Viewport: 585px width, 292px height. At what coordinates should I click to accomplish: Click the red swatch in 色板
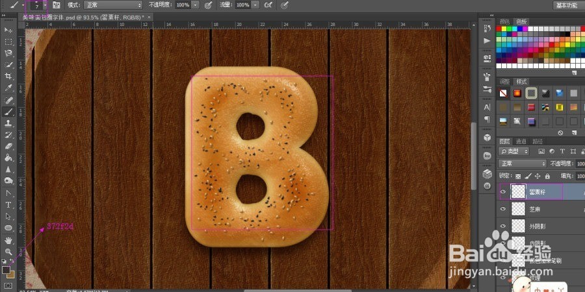tap(499, 29)
